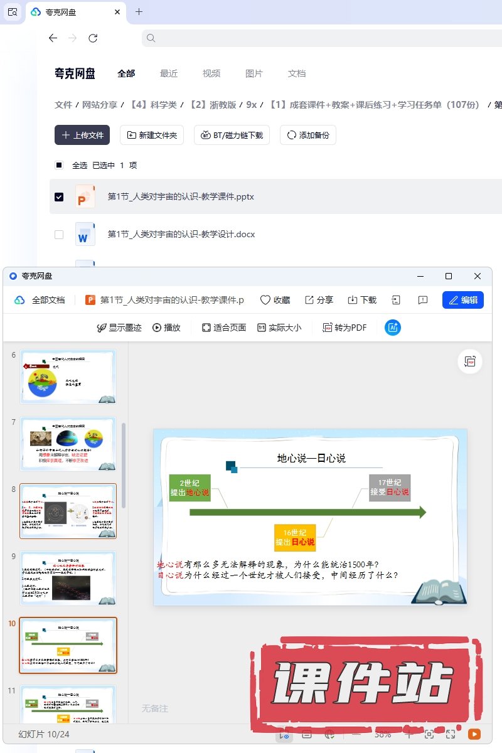
Task: Click the slide panel vertical scrollbar
Action: click(124, 464)
